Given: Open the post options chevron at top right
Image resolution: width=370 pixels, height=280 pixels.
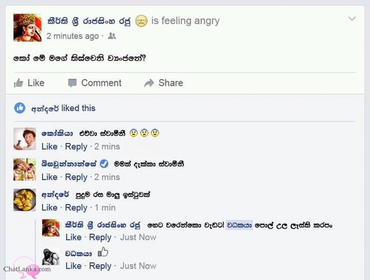Looking at the screenshot, I should click(x=352, y=18).
